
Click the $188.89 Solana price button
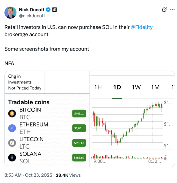(79, 158)
